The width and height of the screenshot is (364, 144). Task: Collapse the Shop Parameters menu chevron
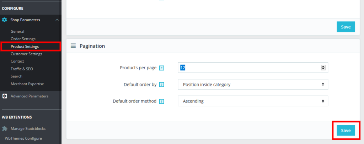coord(57,20)
